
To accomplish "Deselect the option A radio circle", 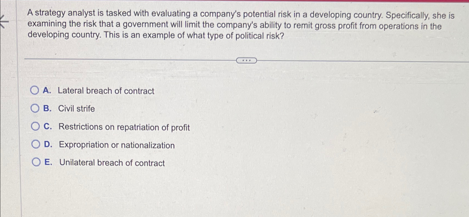I will click(35, 90).
